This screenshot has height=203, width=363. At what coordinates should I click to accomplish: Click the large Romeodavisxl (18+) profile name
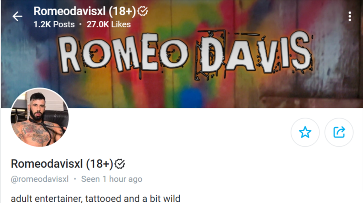click(x=62, y=164)
